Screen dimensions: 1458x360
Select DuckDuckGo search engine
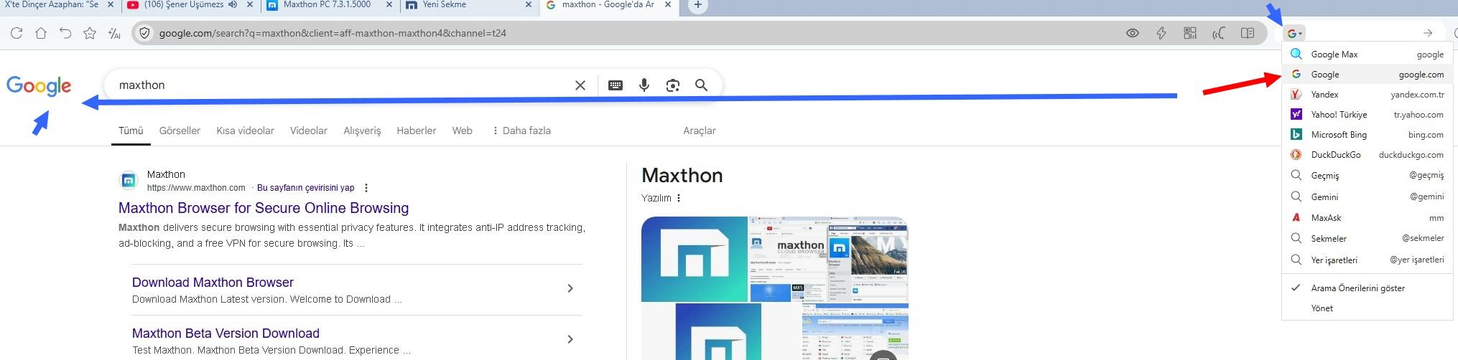point(1367,155)
